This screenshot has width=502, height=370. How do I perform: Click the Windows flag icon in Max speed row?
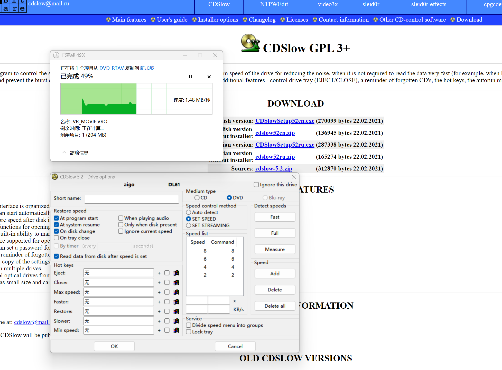176,292
